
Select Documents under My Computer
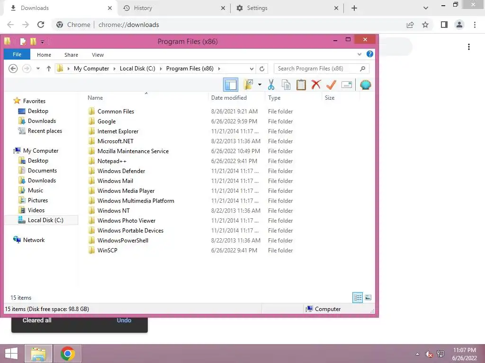coord(42,170)
